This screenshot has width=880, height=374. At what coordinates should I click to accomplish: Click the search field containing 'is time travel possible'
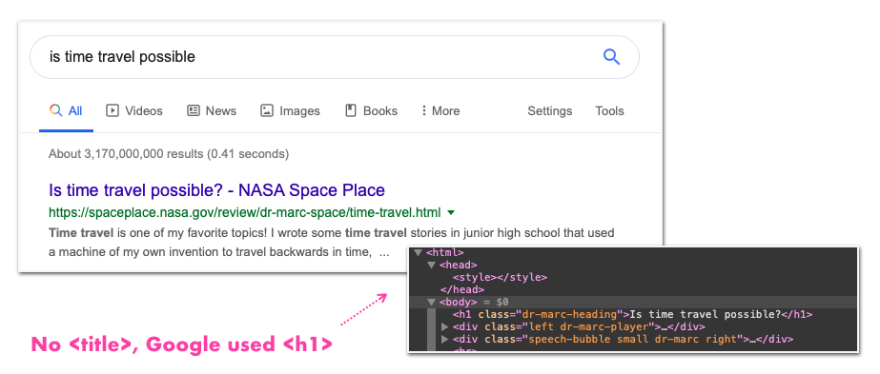coord(334,57)
